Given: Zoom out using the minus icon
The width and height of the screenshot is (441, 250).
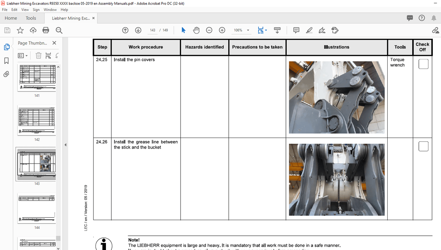Looking at the screenshot, I should tap(209, 30).
